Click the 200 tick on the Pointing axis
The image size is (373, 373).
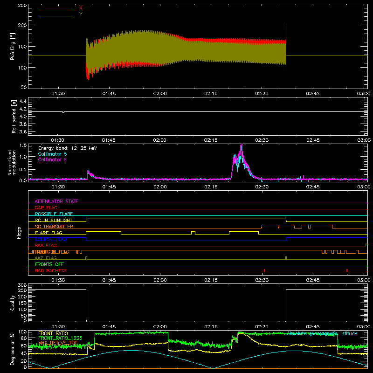pos(22,25)
